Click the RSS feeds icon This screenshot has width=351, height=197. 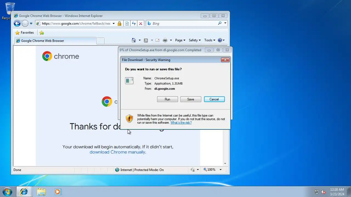(146, 40)
